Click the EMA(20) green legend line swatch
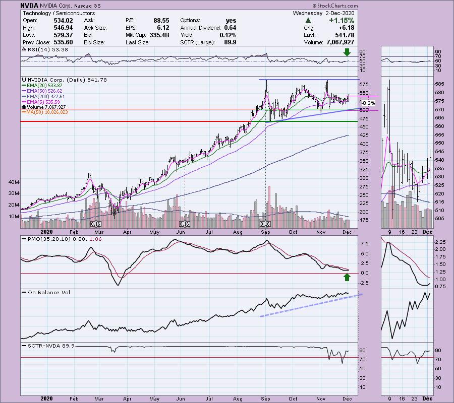 24,86
